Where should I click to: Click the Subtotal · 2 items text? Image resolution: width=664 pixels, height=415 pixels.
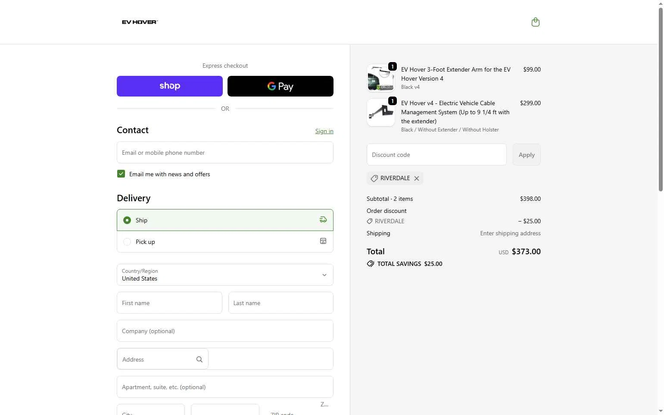tap(390, 199)
